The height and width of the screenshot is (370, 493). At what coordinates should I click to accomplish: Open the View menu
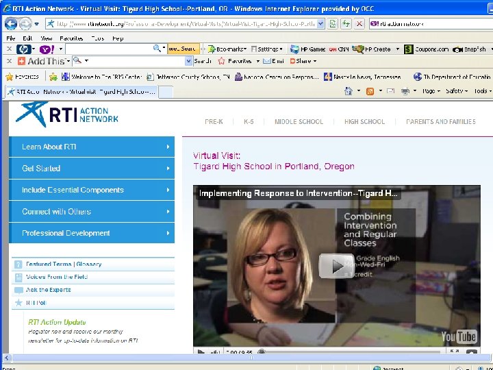click(47, 38)
